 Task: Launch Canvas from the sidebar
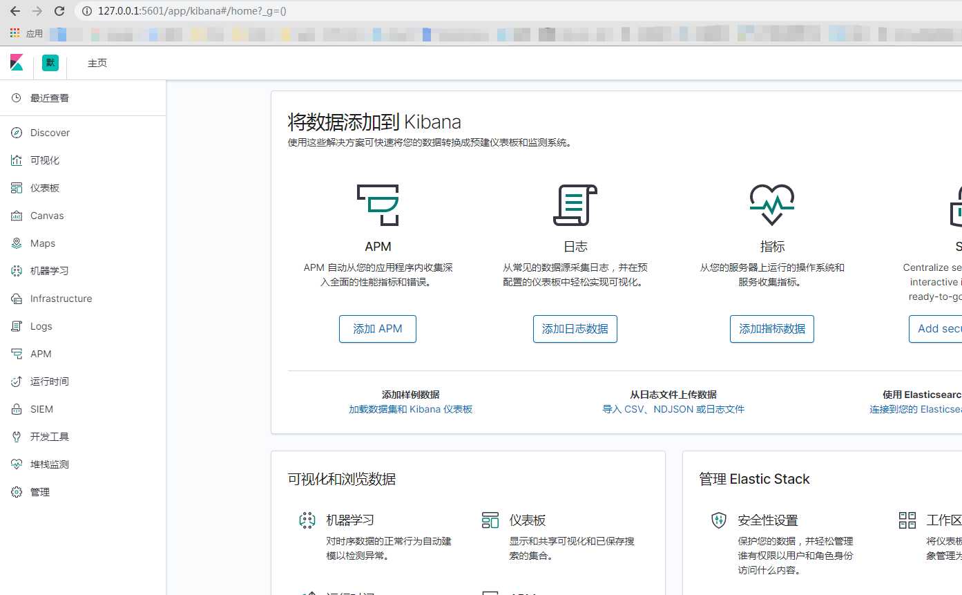click(x=46, y=215)
